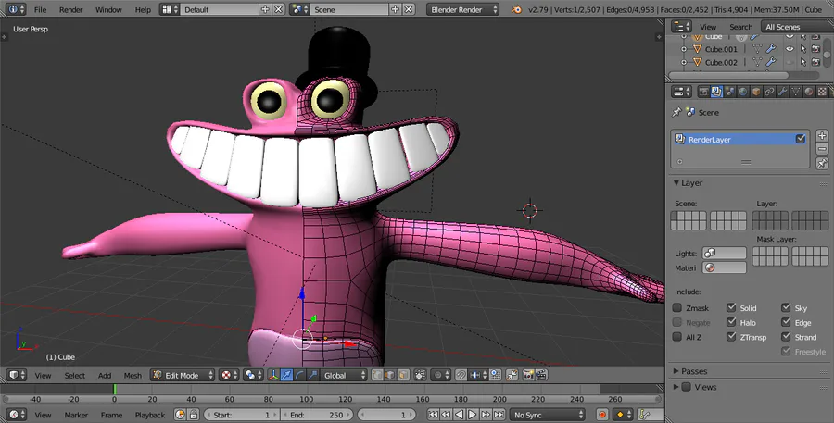Open the Help menu
The width and height of the screenshot is (834, 423).
click(x=143, y=9)
